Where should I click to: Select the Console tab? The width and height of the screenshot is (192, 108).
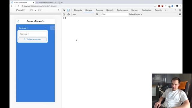[x=89, y=10]
